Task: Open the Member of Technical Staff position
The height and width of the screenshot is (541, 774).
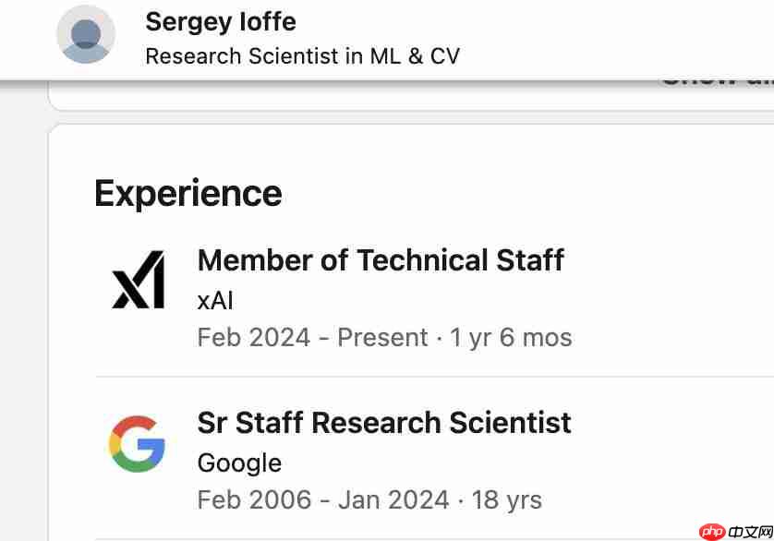Action: coord(381,260)
